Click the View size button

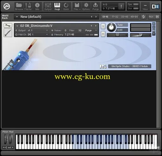(x=145, y=6)
